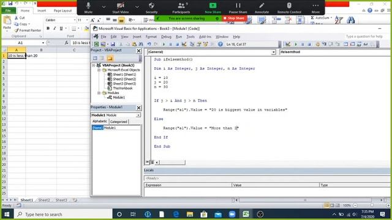
Task: Click Excel zoom slider in status bar
Action: (372, 205)
